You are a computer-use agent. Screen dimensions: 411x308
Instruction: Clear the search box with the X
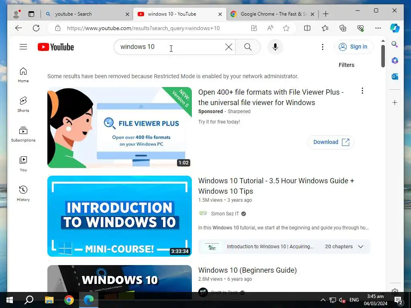click(228, 47)
